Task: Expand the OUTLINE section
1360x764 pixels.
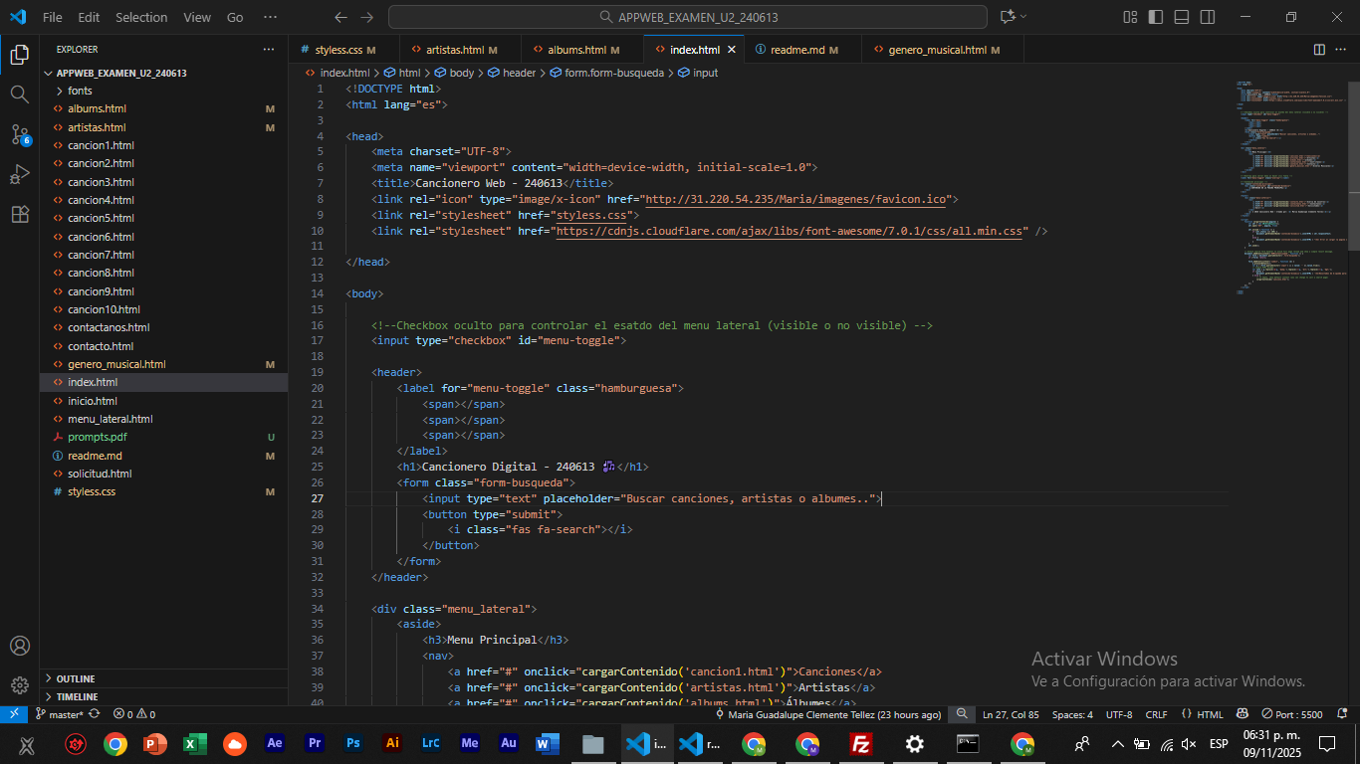Action: click(x=76, y=678)
